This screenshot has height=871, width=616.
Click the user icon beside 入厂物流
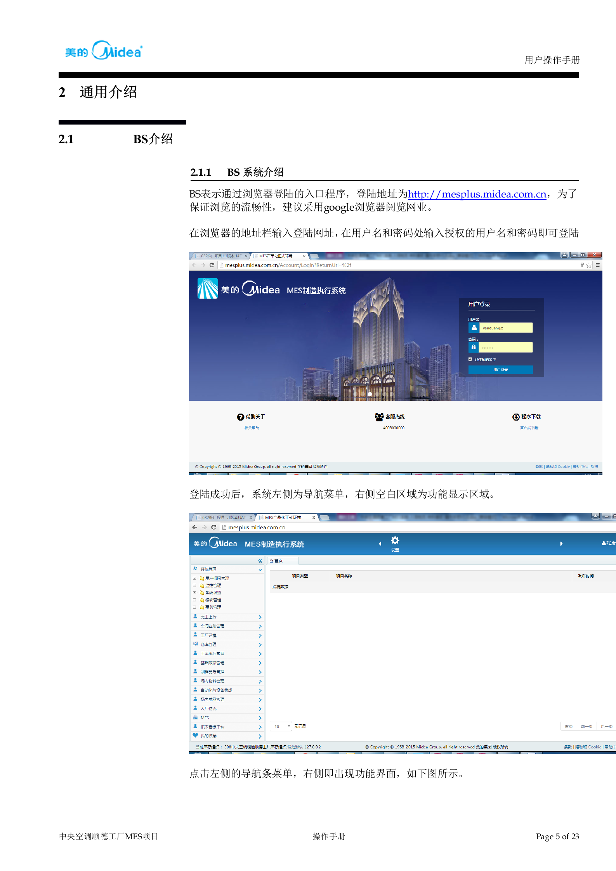pos(195,708)
